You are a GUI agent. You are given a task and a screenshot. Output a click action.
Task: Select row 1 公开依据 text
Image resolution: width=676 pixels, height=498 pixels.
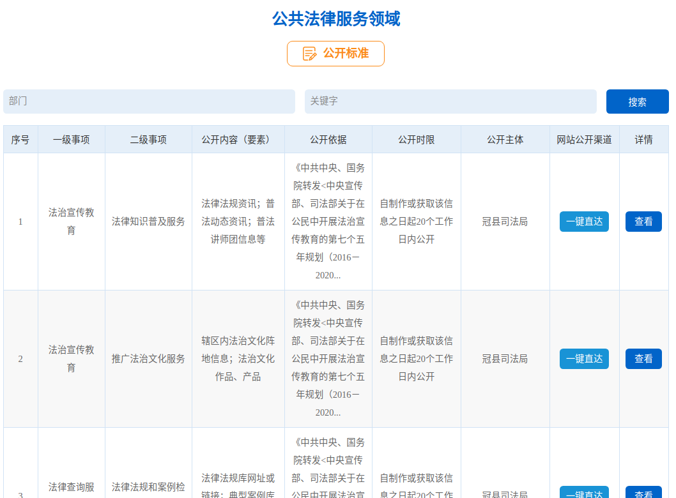[x=328, y=222]
